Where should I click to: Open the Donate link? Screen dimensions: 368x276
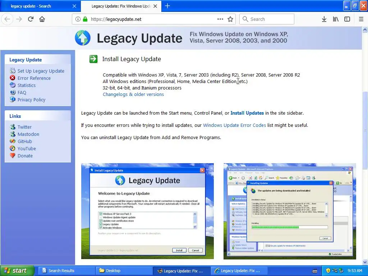[x=25, y=156]
